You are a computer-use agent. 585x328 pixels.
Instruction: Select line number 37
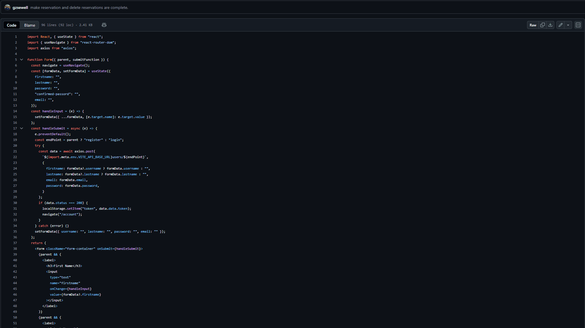point(15,243)
